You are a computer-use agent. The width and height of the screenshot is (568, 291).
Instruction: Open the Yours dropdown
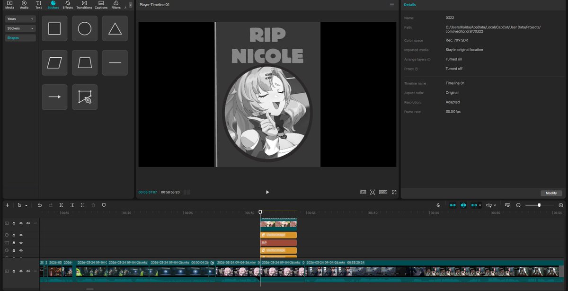pyautogui.click(x=20, y=19)
